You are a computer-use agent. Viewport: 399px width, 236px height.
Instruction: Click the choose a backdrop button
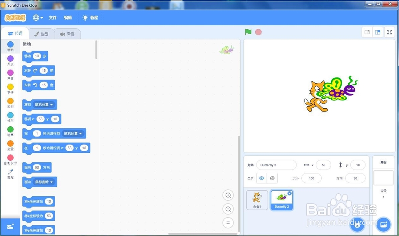[x=383, y=224]
